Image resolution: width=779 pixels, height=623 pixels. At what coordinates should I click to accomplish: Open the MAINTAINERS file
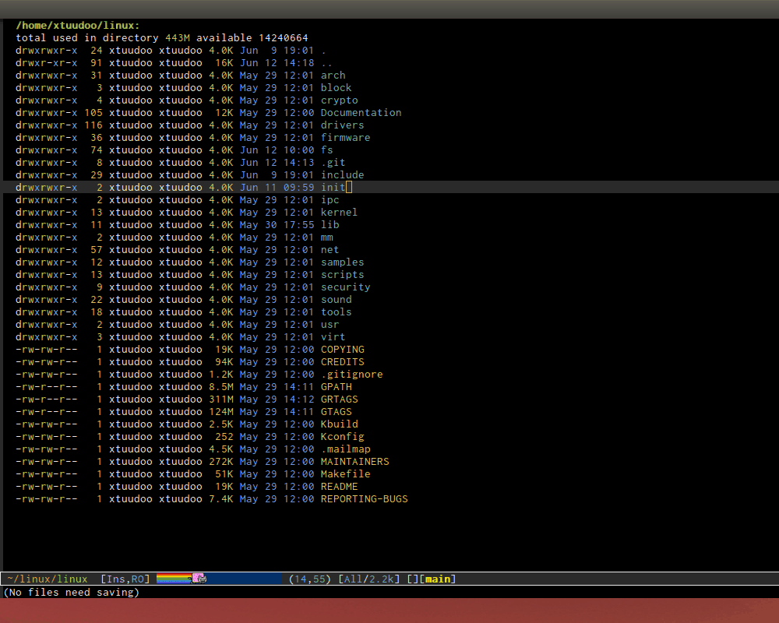pos(354,462)
